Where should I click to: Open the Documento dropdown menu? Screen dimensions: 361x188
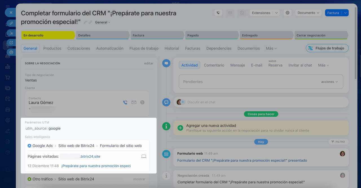308,13
